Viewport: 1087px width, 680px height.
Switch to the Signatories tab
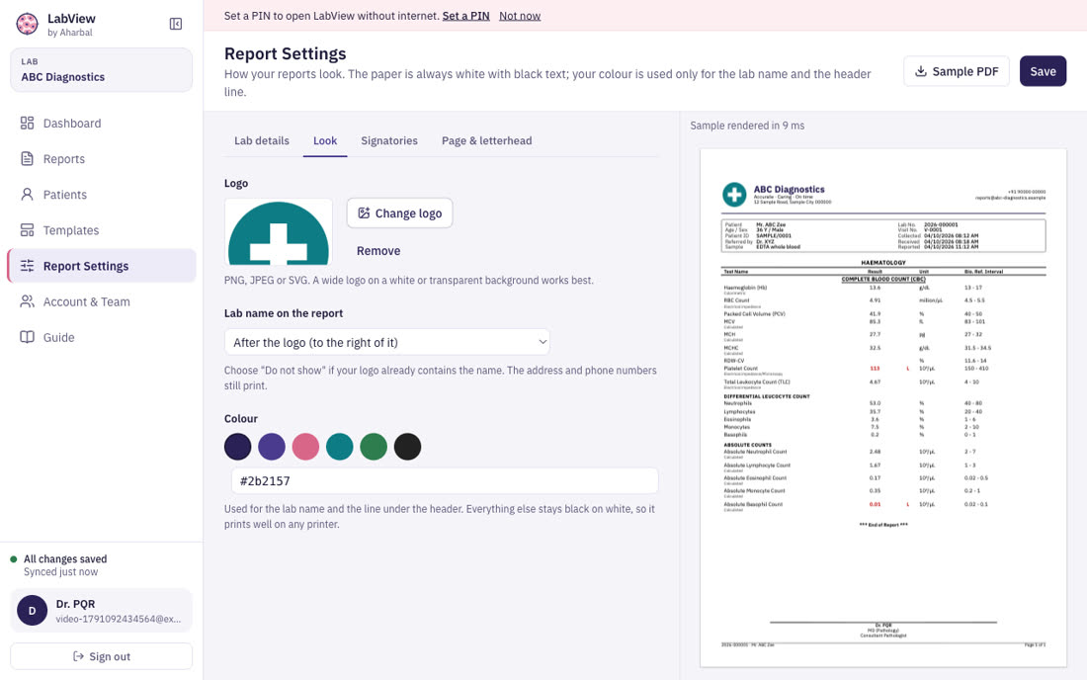click(x=389, y=140)
